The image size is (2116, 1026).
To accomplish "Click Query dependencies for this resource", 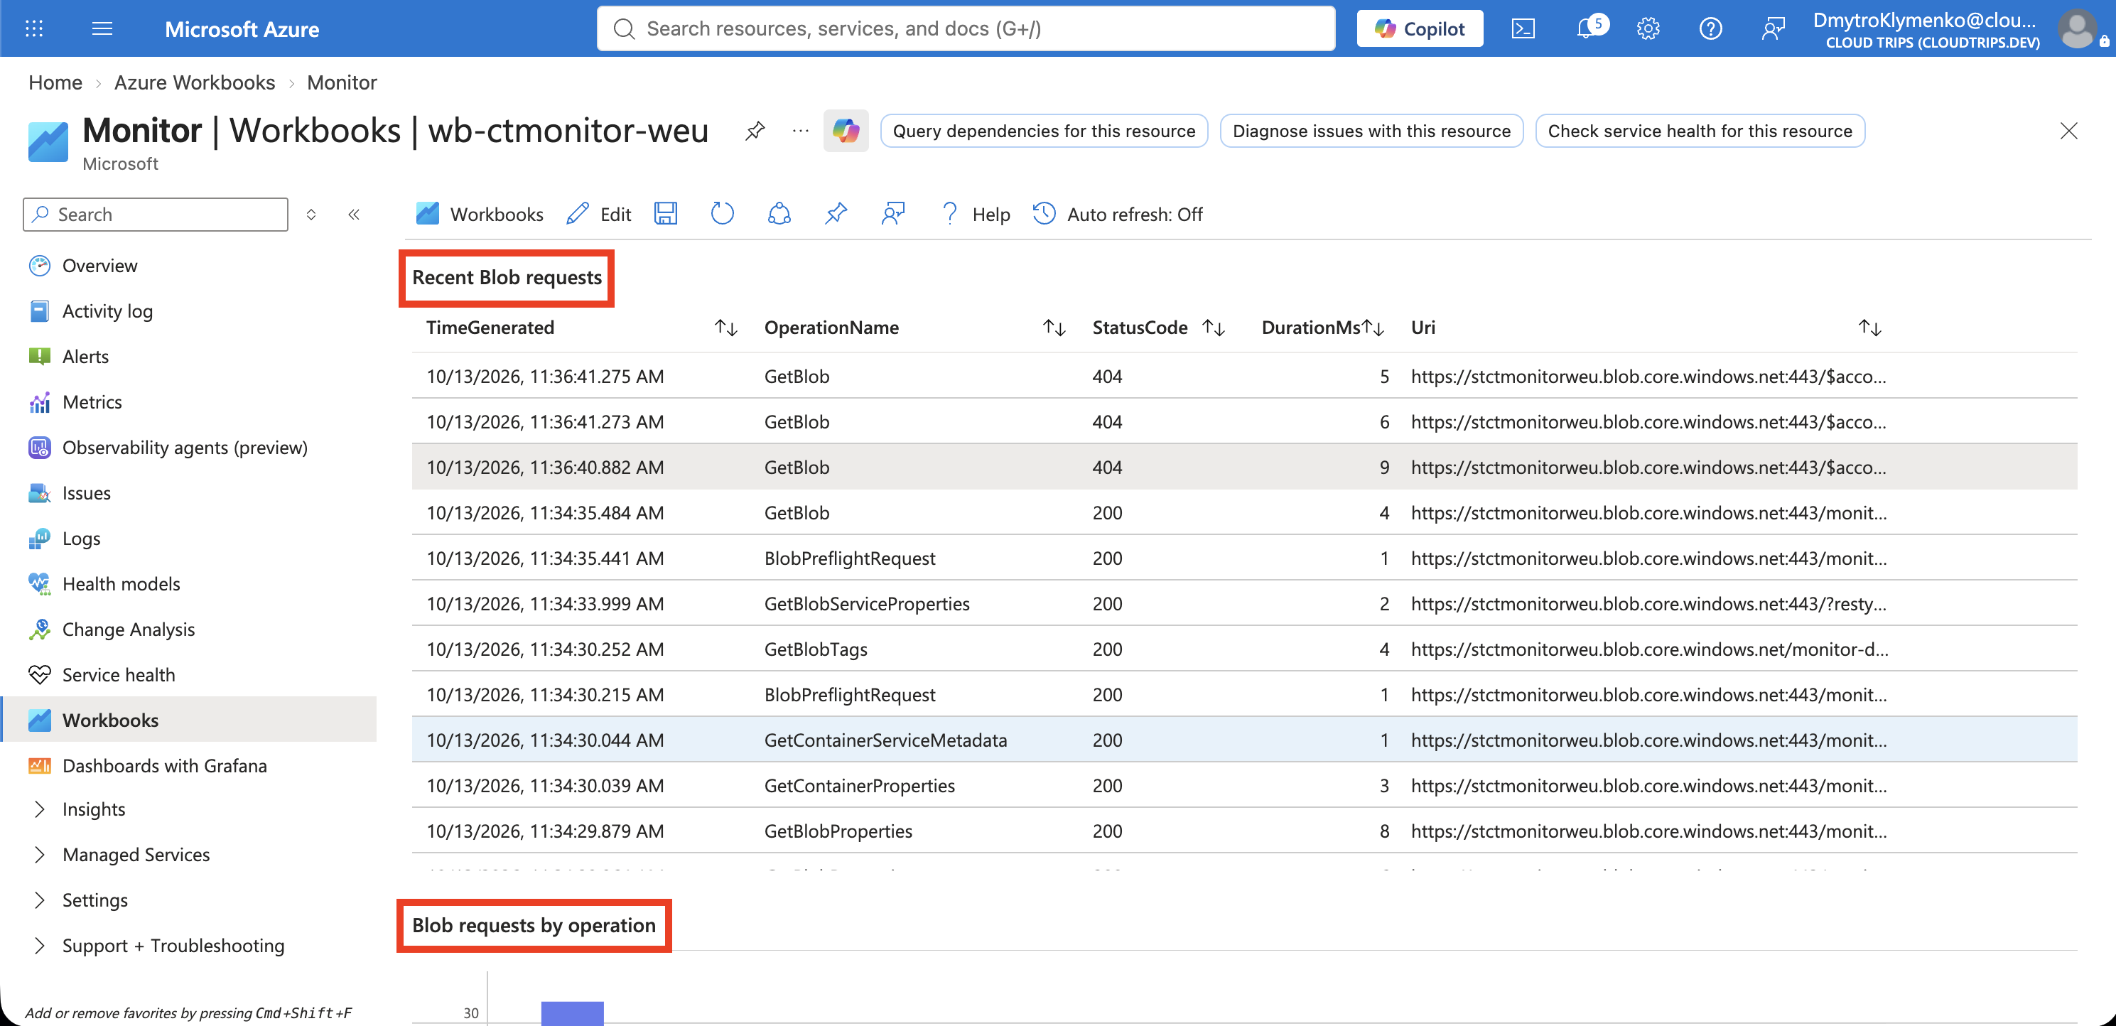I will point(1043,131).
